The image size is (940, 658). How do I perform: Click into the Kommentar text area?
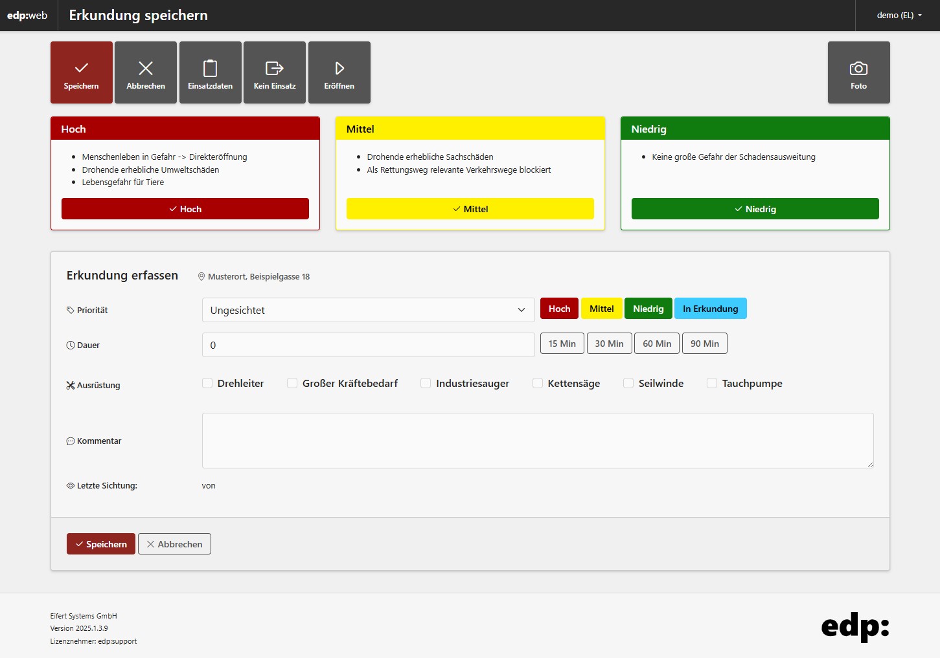tap(538, 441)
